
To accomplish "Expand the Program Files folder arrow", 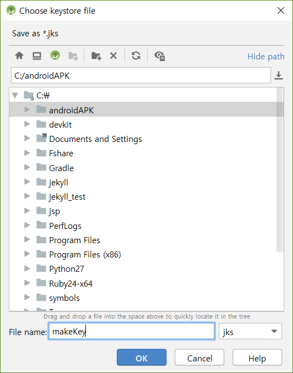I will [x=27, y=239].
